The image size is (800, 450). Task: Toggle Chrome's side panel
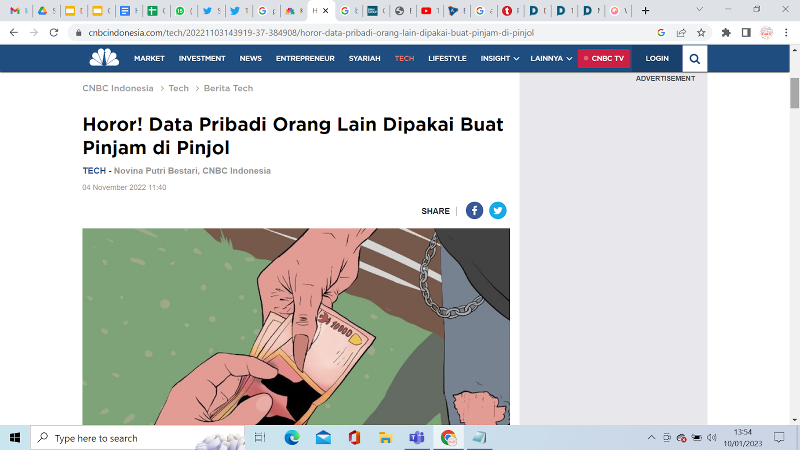(x=745, y=32)
